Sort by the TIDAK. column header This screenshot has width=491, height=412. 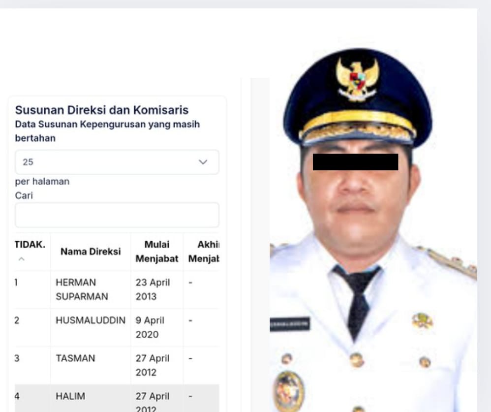(30, 245)
